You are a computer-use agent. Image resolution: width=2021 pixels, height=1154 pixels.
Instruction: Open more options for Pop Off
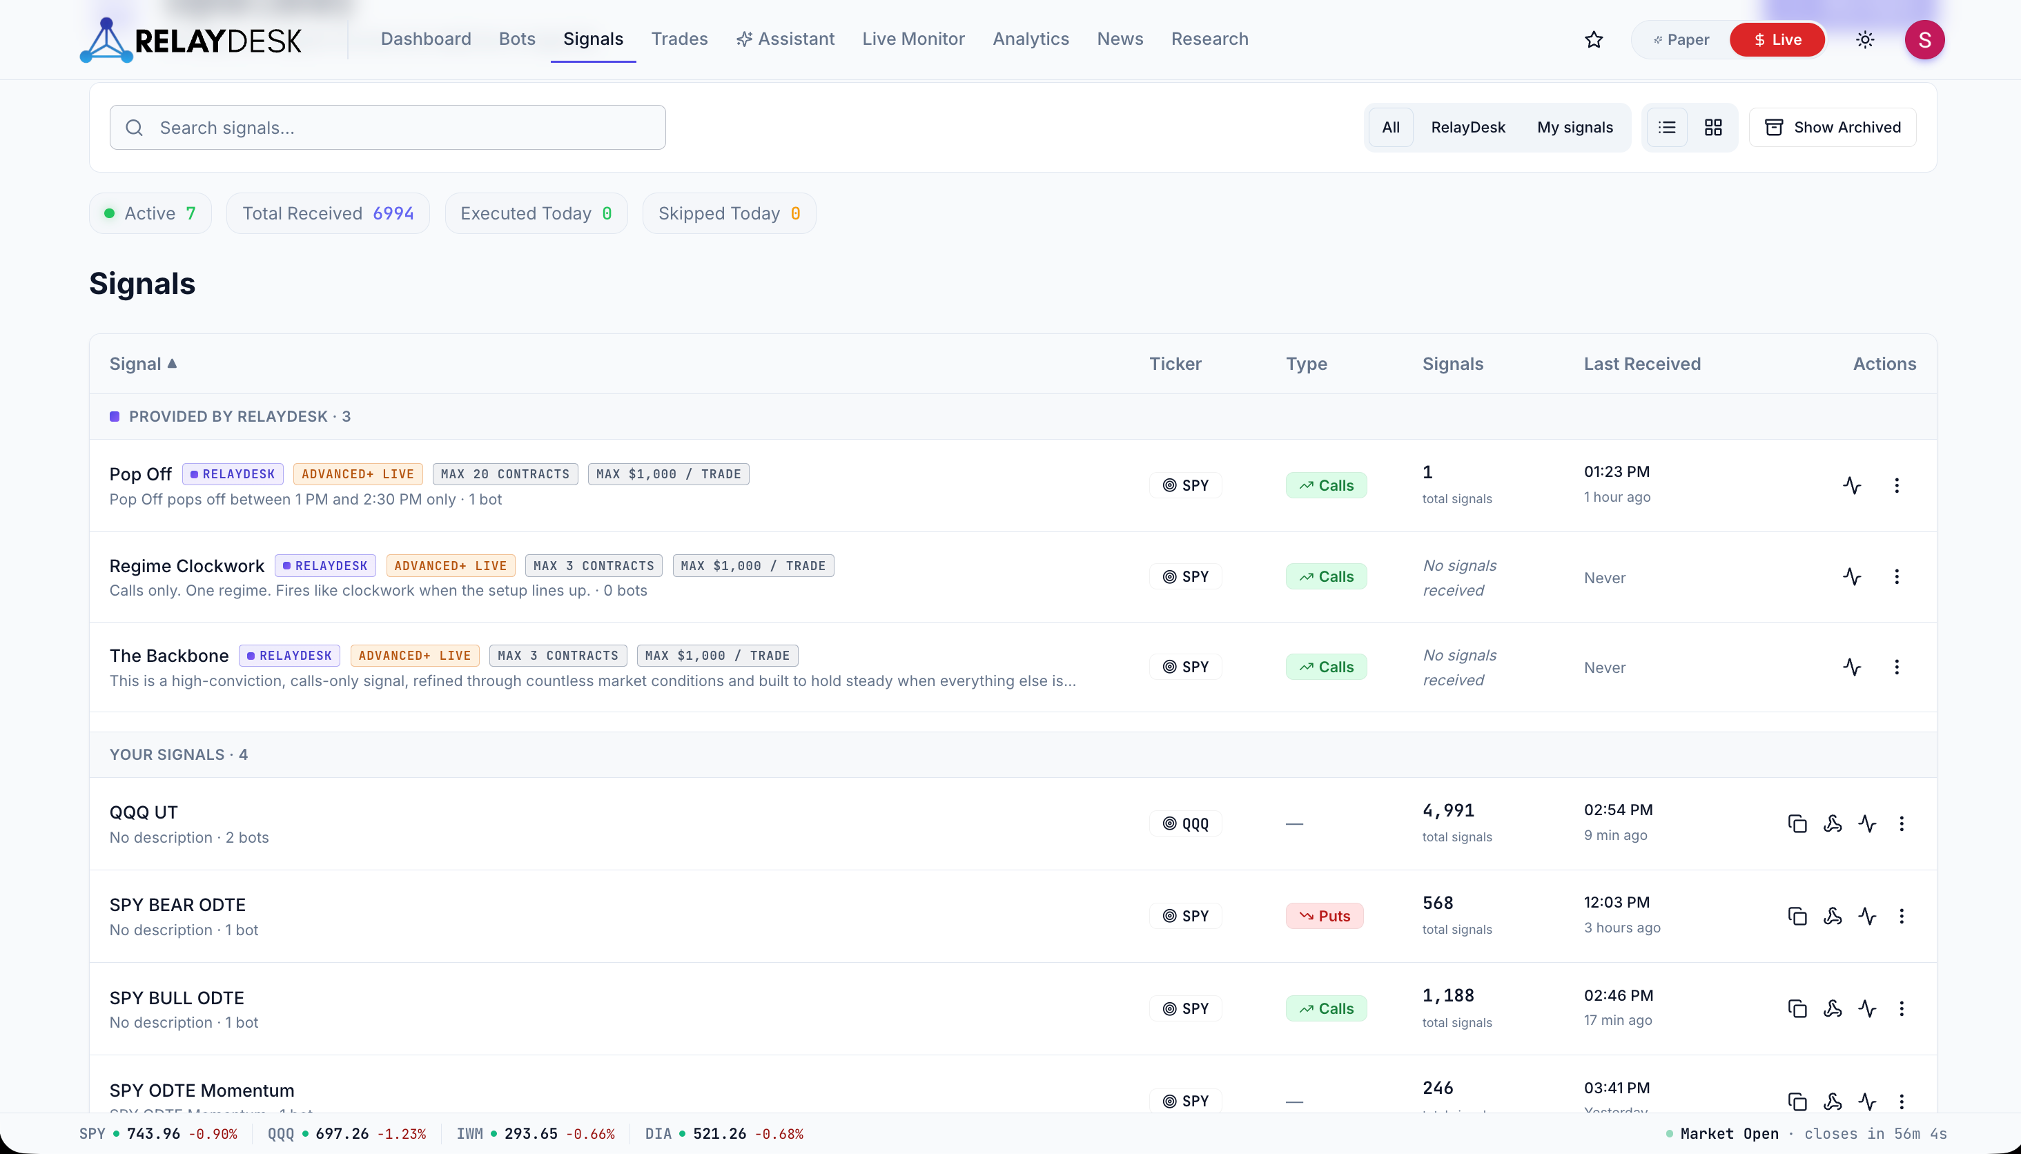pyautogui.click(x=1897, y=485)
